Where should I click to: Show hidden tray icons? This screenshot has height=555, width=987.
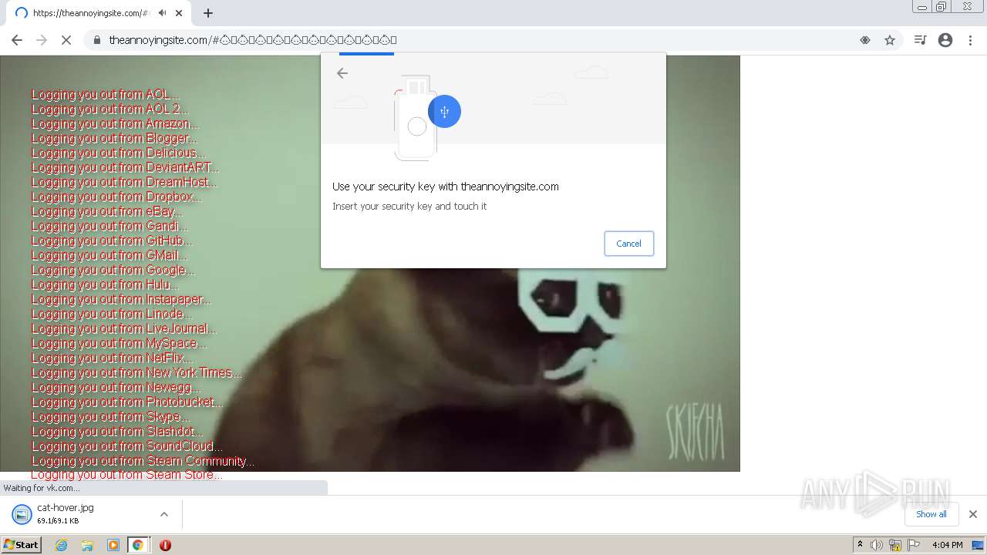point(860,545)
